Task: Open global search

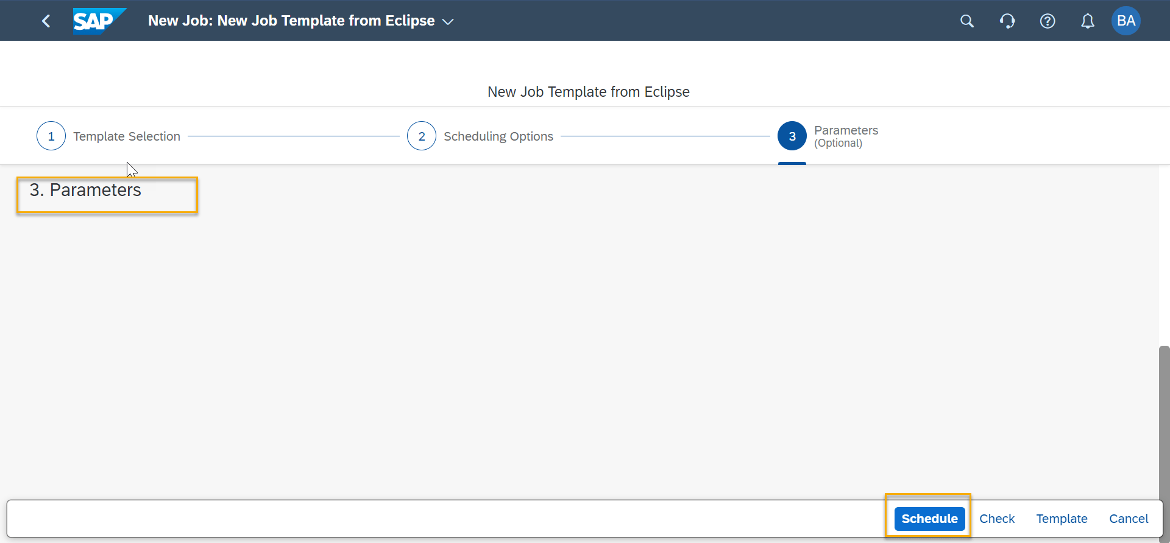Action: coord(967,20)
